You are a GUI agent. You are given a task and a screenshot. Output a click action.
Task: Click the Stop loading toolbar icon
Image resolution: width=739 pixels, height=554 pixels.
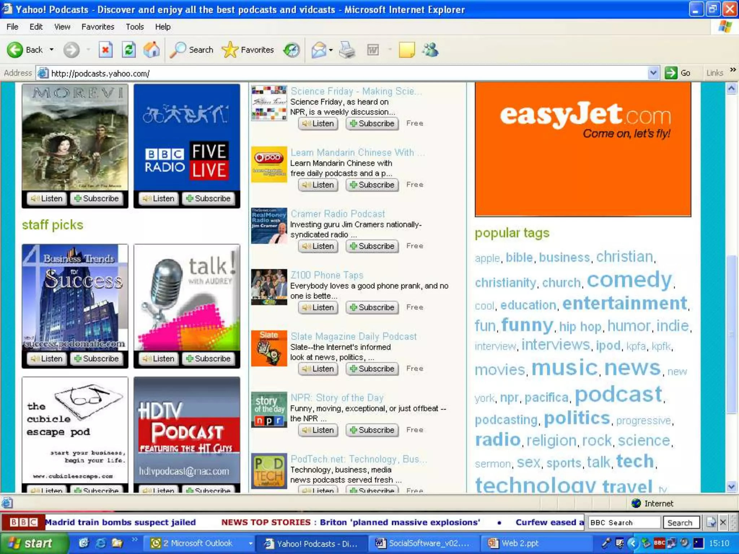105,50
